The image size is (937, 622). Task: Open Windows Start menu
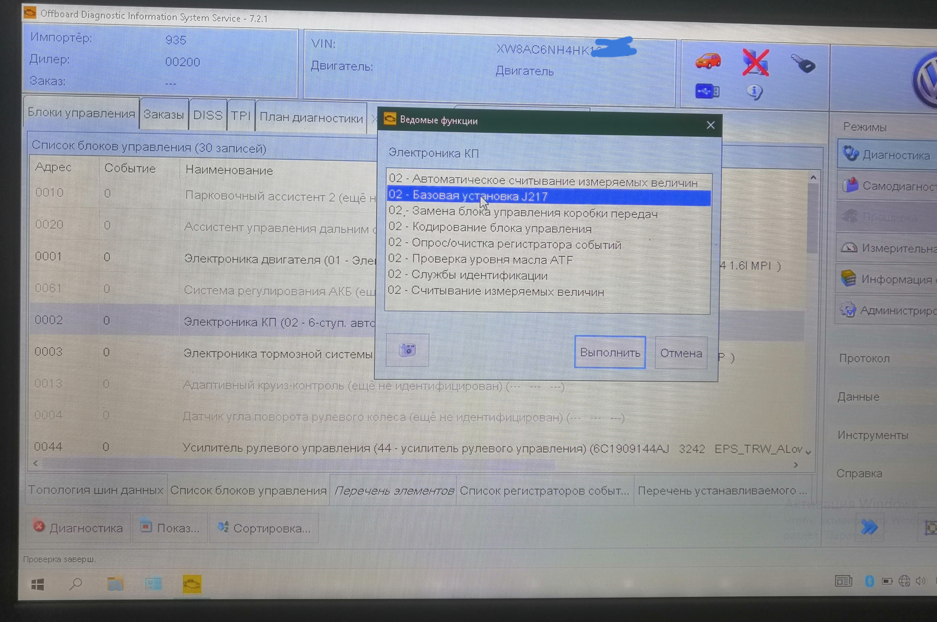(x=38, y=584)
